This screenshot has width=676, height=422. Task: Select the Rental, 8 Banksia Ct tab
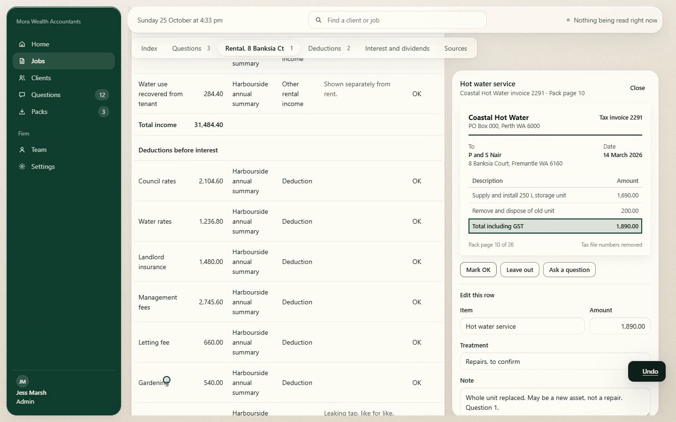click(x=259, y=48)
